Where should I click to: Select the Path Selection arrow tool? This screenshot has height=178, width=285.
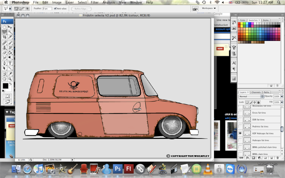coord(4,68)
